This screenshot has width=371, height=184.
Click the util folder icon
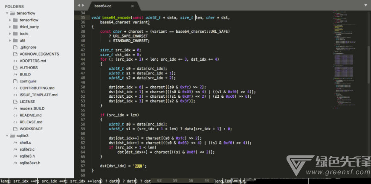point(15,40)
